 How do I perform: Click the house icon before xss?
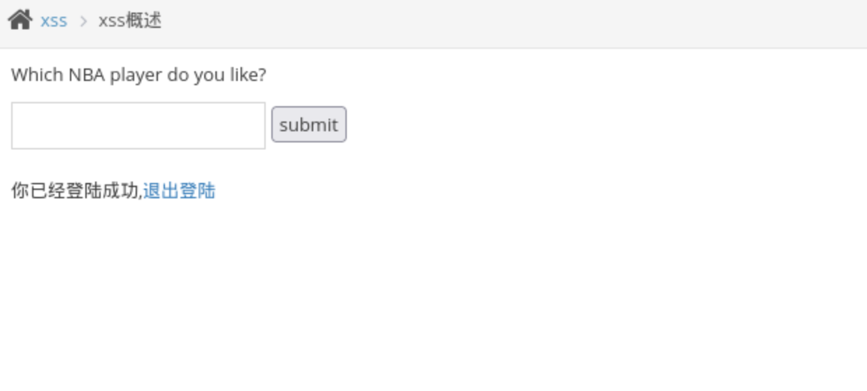[20, 20]
